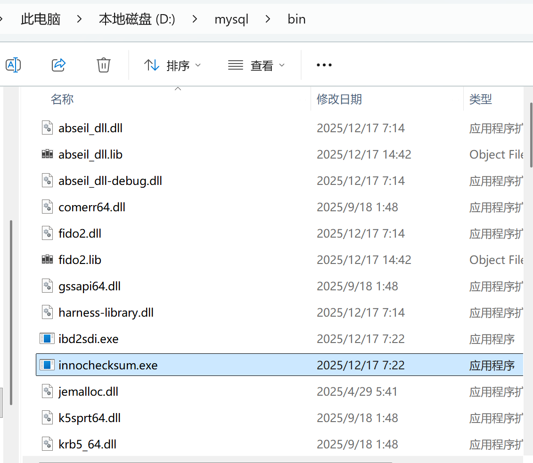Click the navigation pane scrollbar
The height and width of the screenshot is (463, 533).
[x=11, y=312]
